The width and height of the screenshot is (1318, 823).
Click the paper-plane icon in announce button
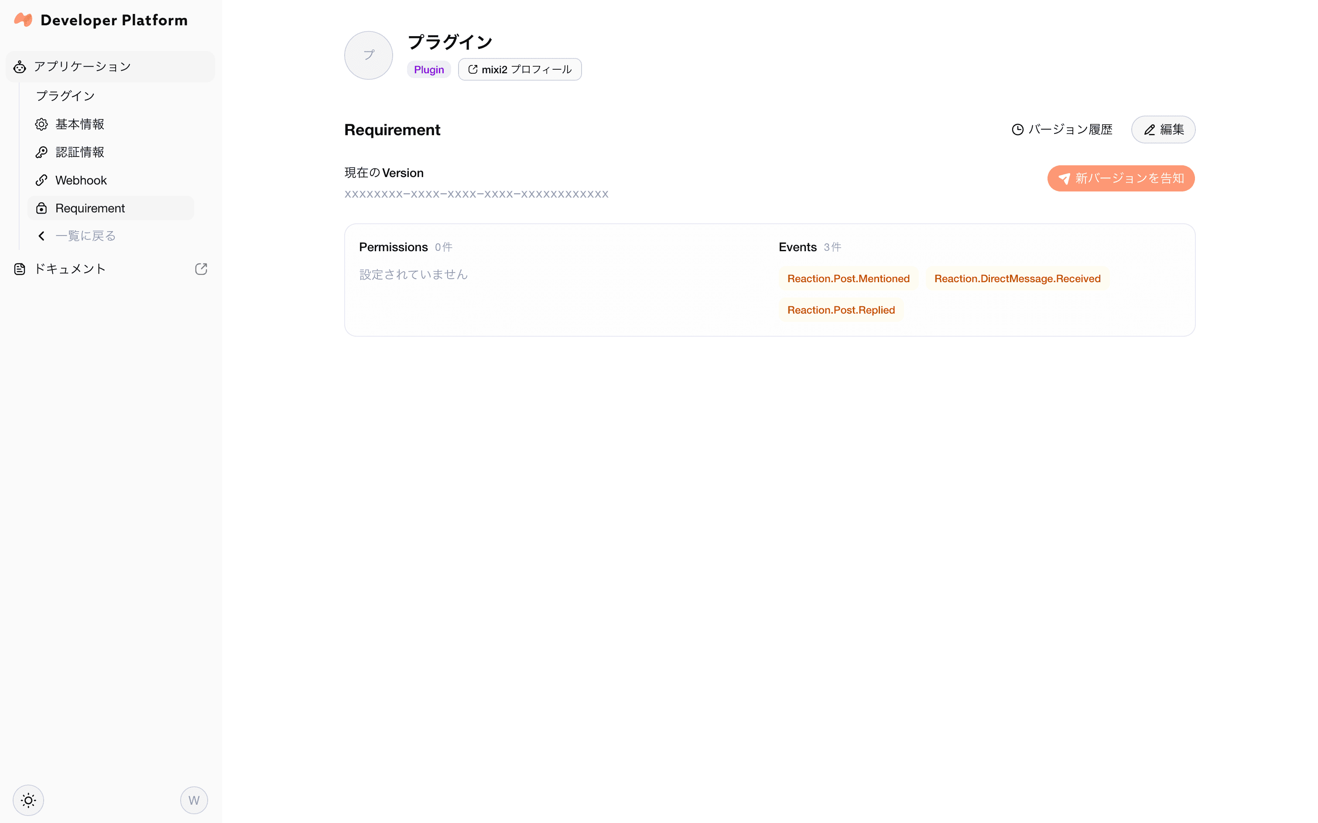pos(1064,178)
